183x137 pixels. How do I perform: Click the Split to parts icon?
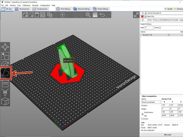pos(81,15)
